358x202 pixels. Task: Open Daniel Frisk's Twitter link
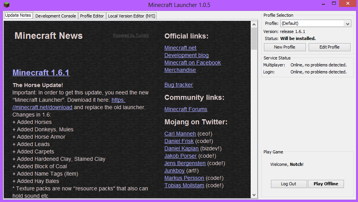click(179, 141)
